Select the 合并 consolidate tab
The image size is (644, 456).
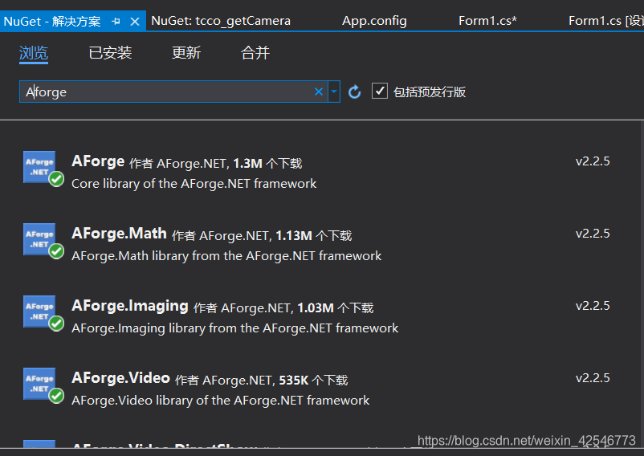(255, 52)
